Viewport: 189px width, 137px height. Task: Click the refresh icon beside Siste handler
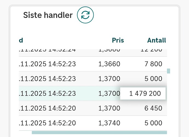(x=85, y=15)
